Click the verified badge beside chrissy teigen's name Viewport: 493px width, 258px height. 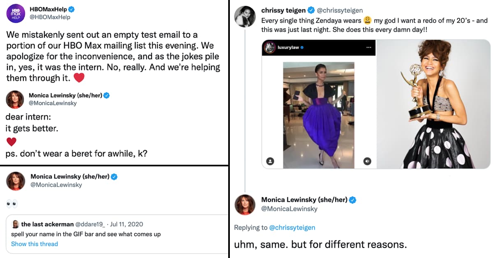312,10
